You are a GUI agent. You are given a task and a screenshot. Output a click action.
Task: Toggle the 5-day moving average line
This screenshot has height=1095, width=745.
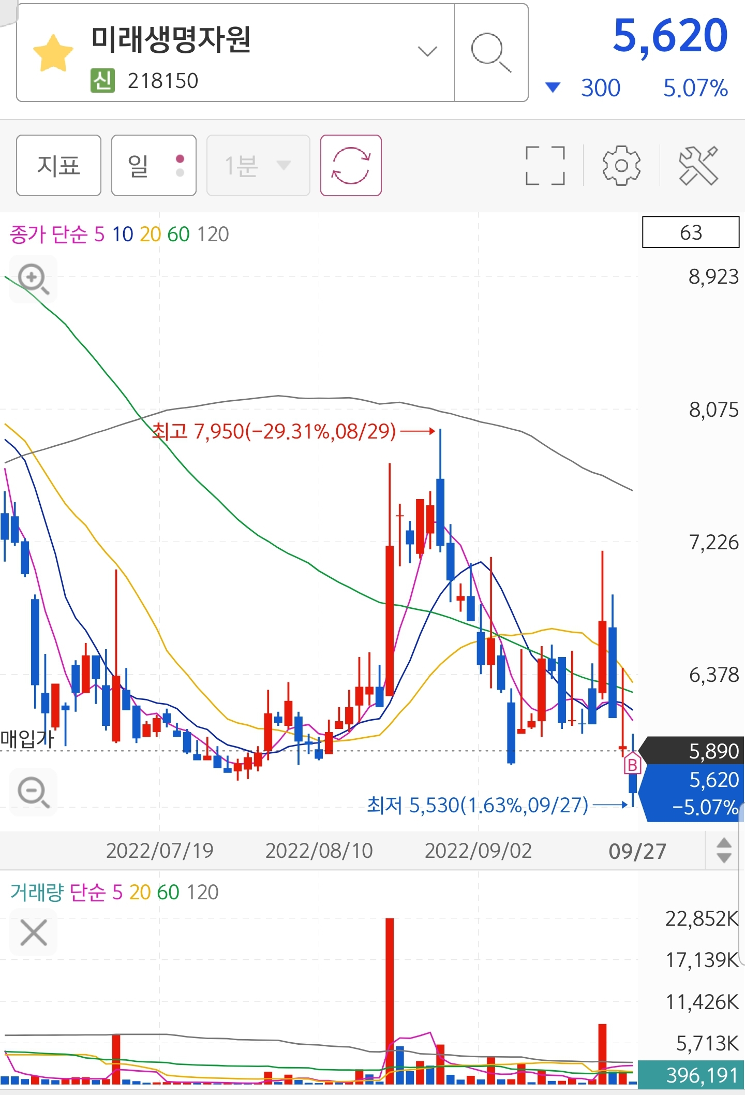pos(99,235)
